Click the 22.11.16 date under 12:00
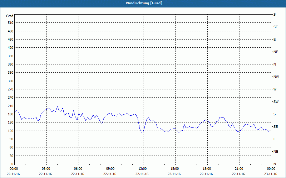Image resolution: width=286 pixels, height=178 pixels. point(142,174)
